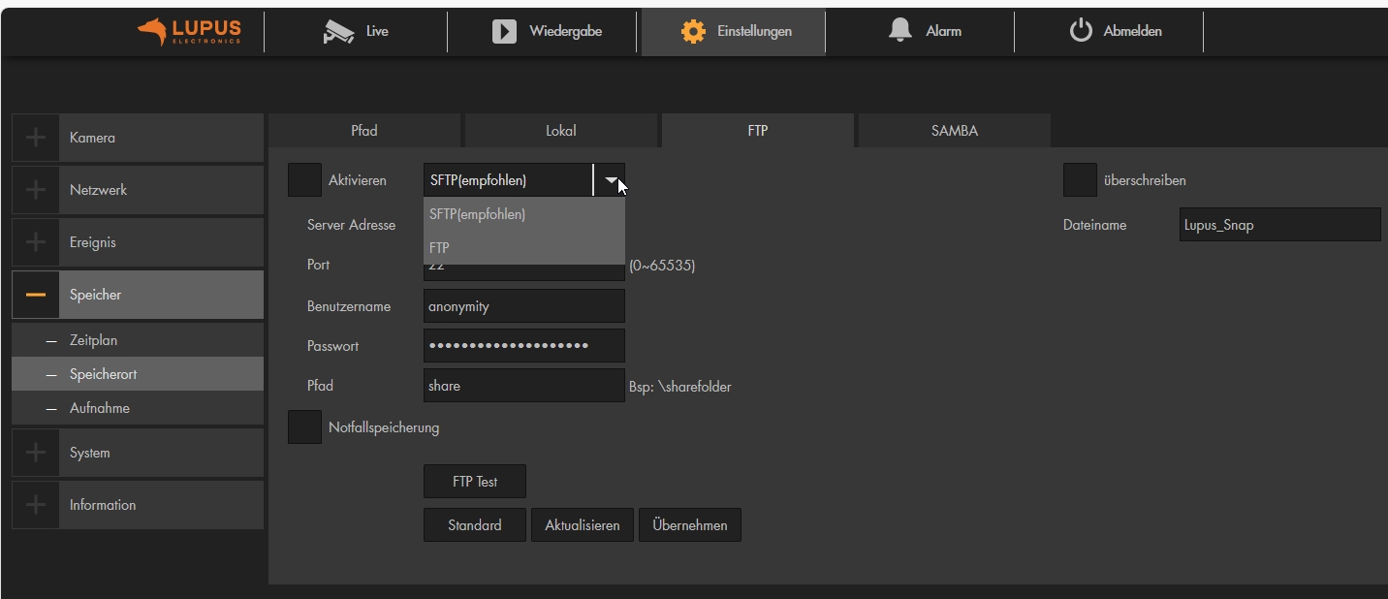Apply settings with Übernehmen
The image size is (1388, 599).
pos(689,524)
